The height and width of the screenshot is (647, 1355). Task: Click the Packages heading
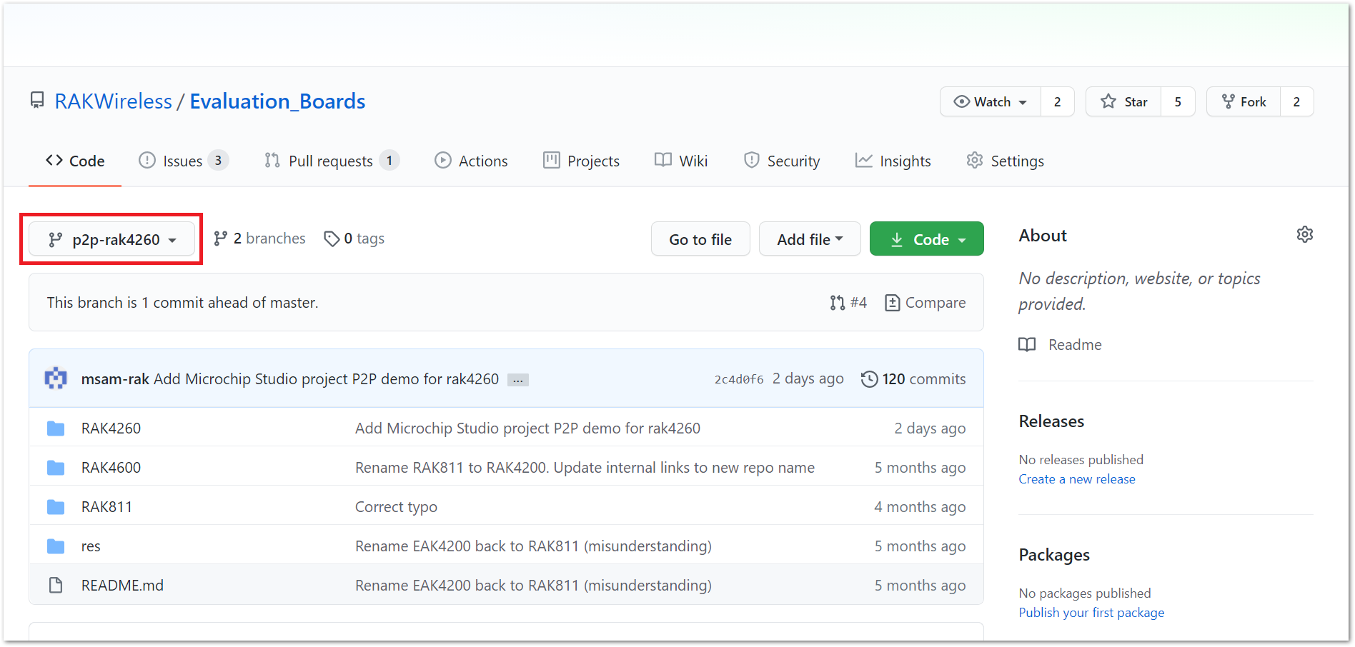(1054, 555)
